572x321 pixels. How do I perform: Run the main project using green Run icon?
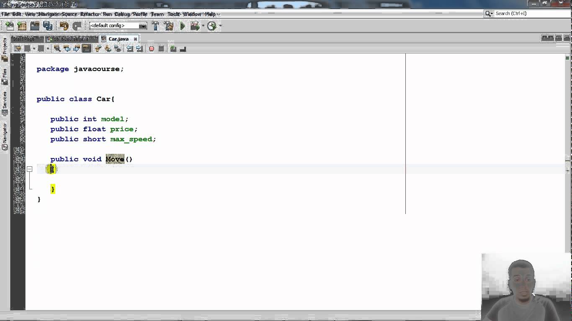(183, 25)
